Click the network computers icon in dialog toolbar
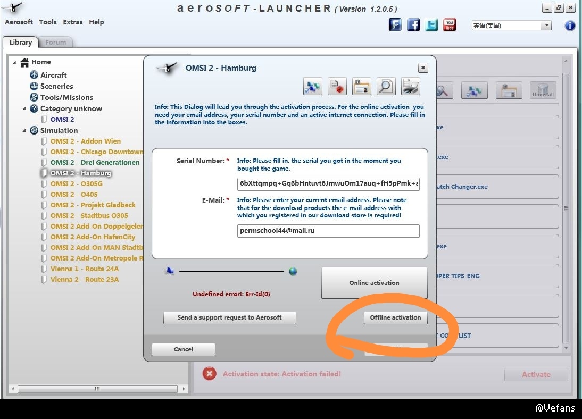The height and width of the screenshot is (419, 582). coord(312,87)
